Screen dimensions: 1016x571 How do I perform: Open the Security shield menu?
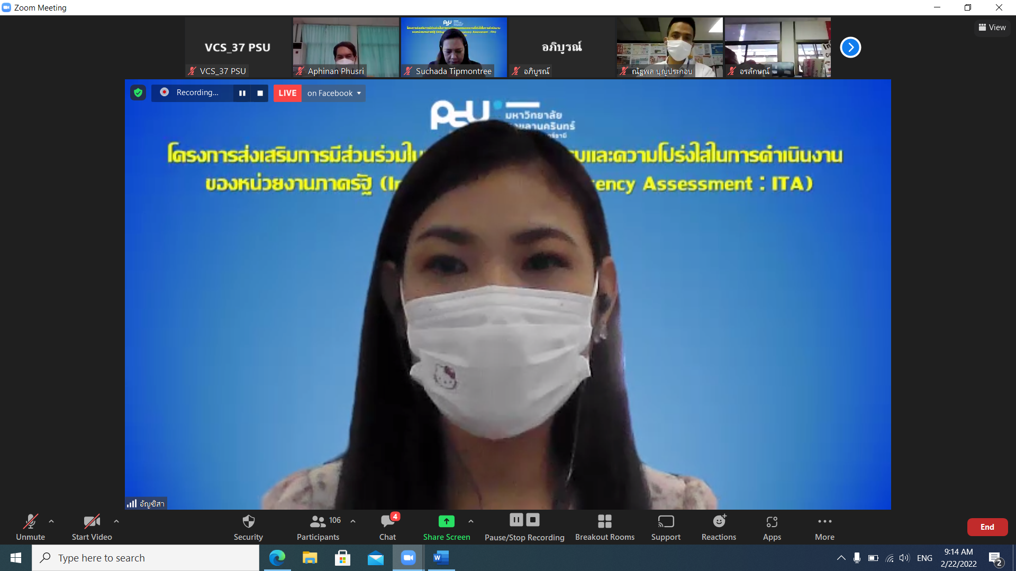(248, 527)
